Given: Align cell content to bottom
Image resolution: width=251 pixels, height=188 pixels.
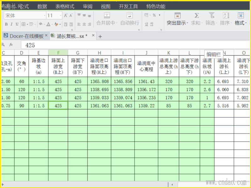Looking at the screenshot, I should [89, 15].
